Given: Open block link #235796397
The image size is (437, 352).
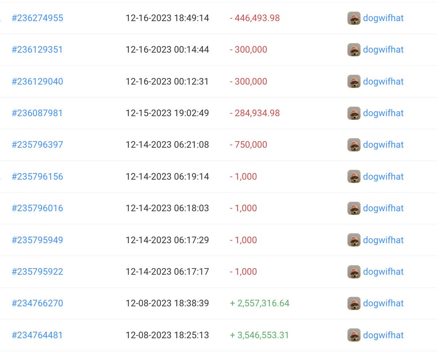Looking at the screenshot, I should [38, 145].
